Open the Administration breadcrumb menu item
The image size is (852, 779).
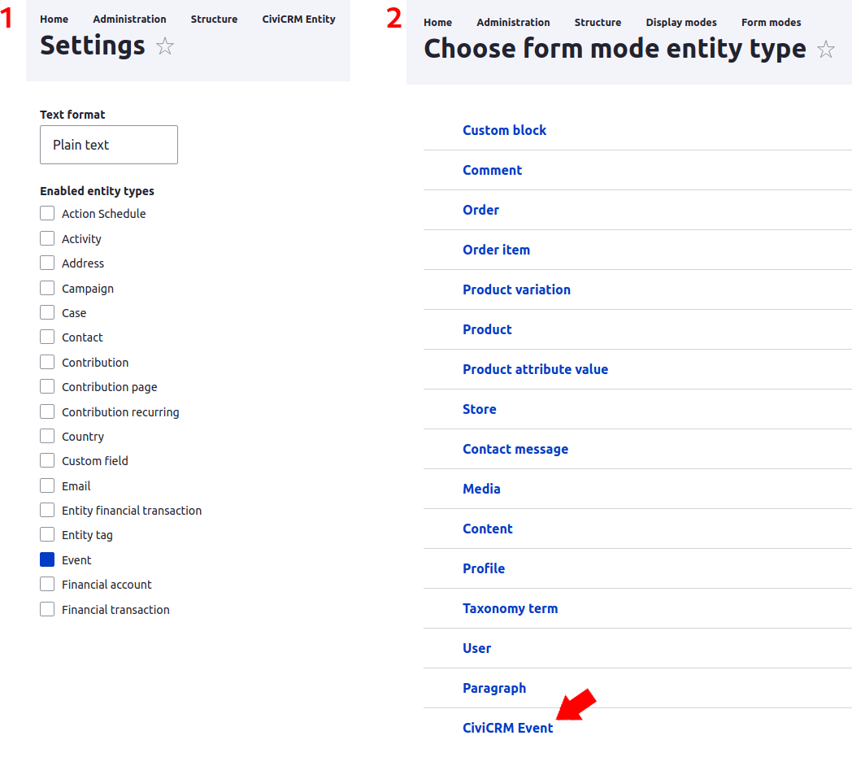click(129, 19)
